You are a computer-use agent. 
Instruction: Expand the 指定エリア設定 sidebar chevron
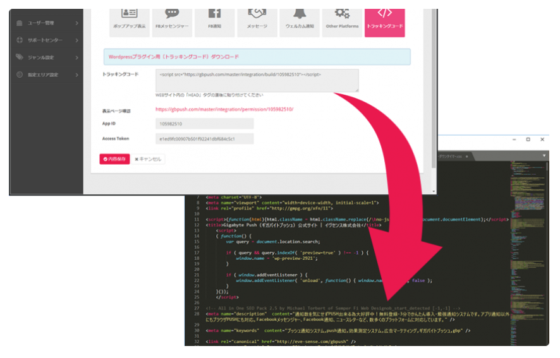(76, 75)
